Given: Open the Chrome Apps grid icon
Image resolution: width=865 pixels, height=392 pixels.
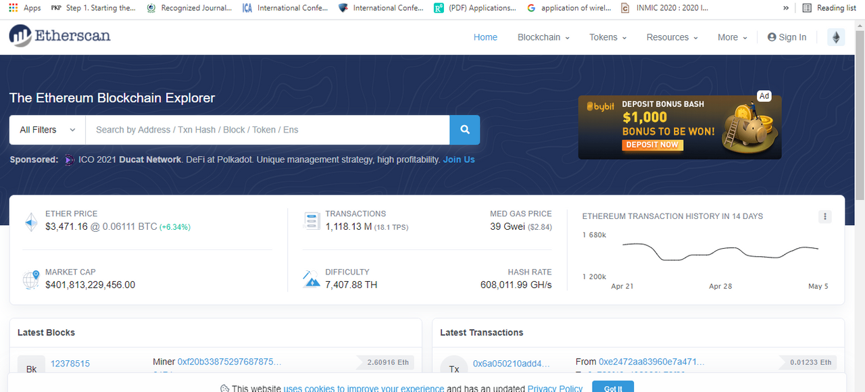Looking at the screenshot, I should coord(14,8).
